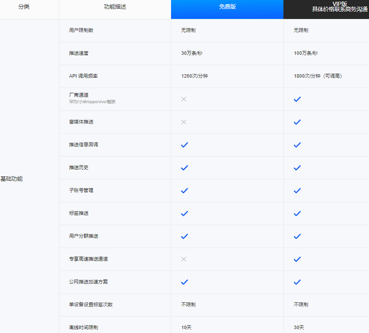Click the cross icon for 厂商通道 free version
Screen dimensions: 369x333
point(184,99)
